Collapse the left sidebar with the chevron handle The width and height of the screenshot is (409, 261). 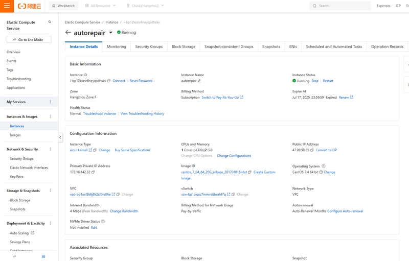click(x=60, y=137)
